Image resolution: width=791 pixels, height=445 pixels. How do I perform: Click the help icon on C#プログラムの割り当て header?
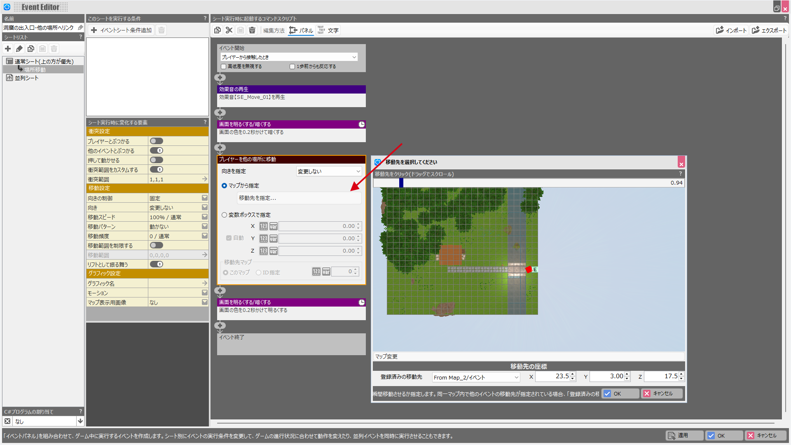pos(81,411)
